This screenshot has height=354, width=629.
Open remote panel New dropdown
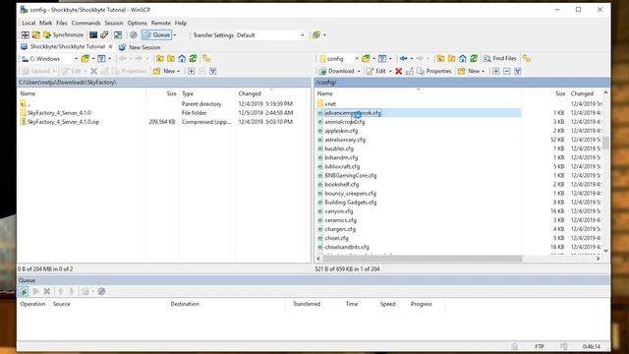472,71
